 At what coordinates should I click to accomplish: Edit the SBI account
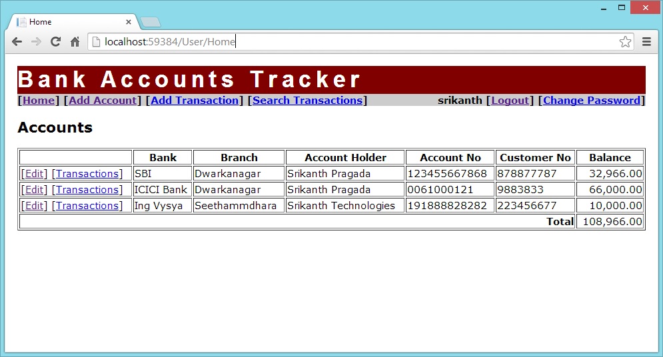pyautogui.click(x=34, y=174)
